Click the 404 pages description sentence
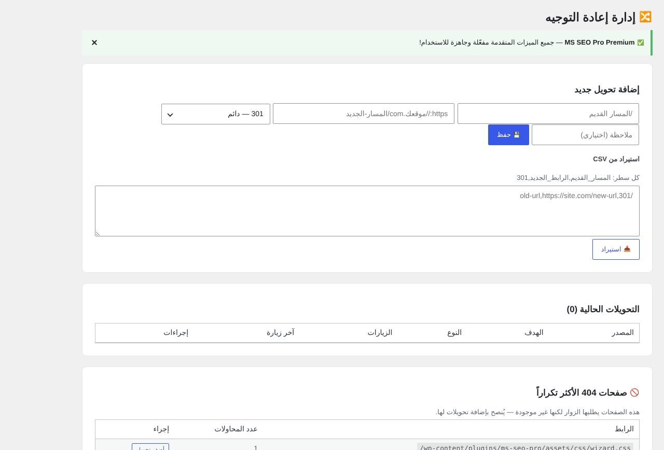 (x=537, y=412)
